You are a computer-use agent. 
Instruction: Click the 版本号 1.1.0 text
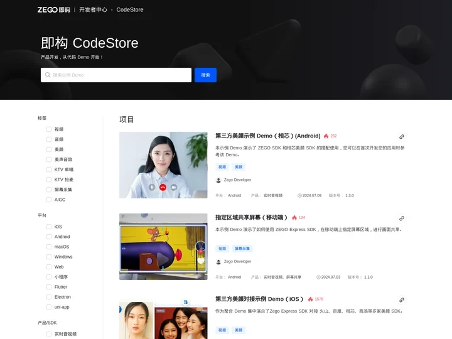360,277
